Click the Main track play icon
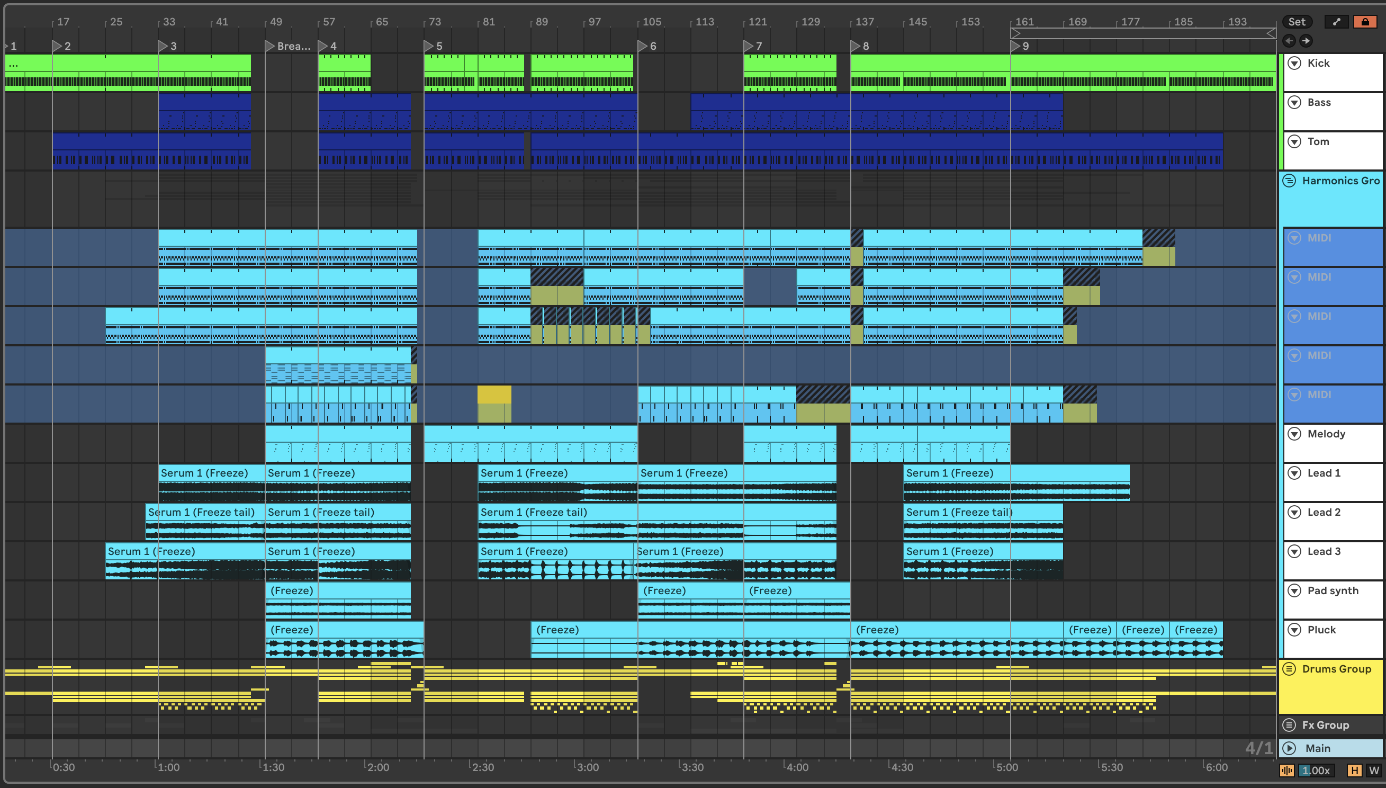 [1290, 748]
